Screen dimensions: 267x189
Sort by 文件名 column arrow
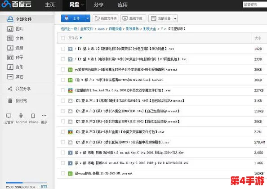coord(81,38)
